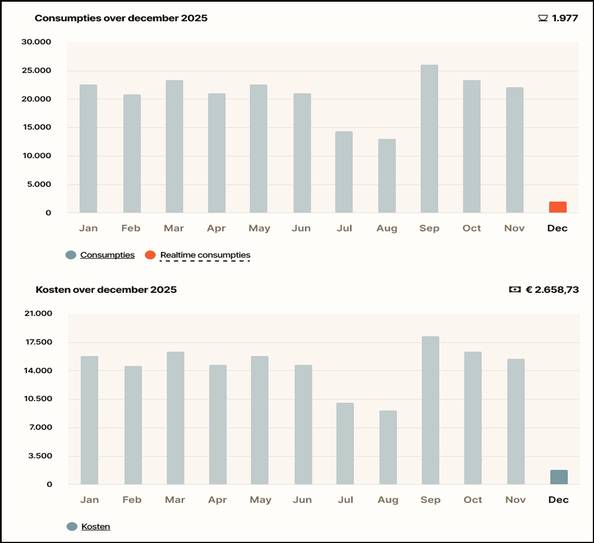Select the dark Dec bar in kosten chart
The width and height of the screenshot is (594, 543).
point(559,477)
